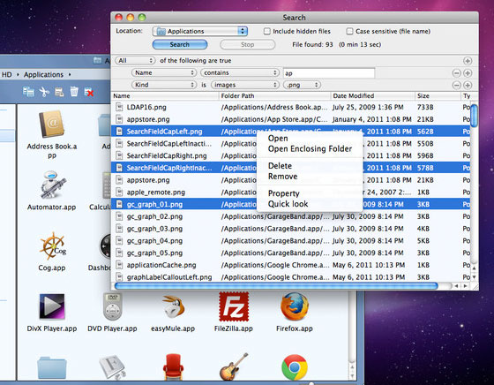Select the graphLabelCalloutLeft.png row
The height and width of the screenshot is (385, 494).
pyautogui.click(x=291, y=277)
